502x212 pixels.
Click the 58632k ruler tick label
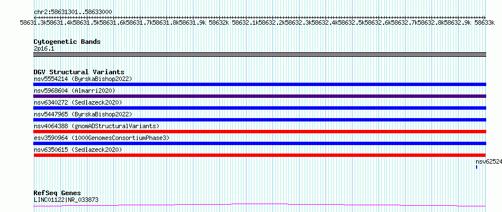pos(219,22)
